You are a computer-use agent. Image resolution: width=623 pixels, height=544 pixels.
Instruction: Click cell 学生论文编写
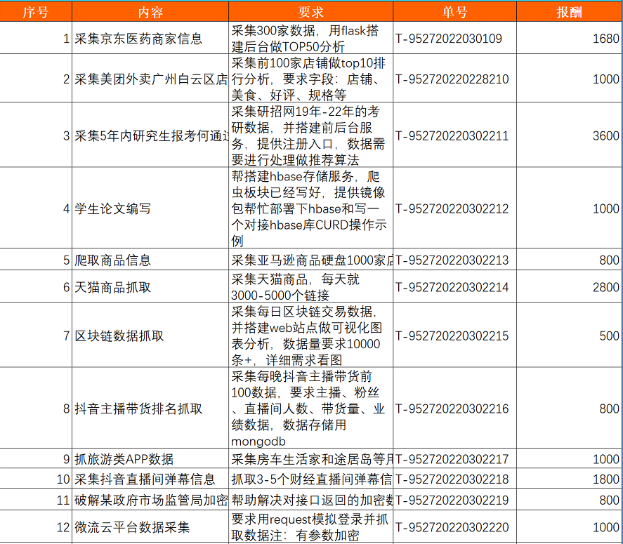150,208
